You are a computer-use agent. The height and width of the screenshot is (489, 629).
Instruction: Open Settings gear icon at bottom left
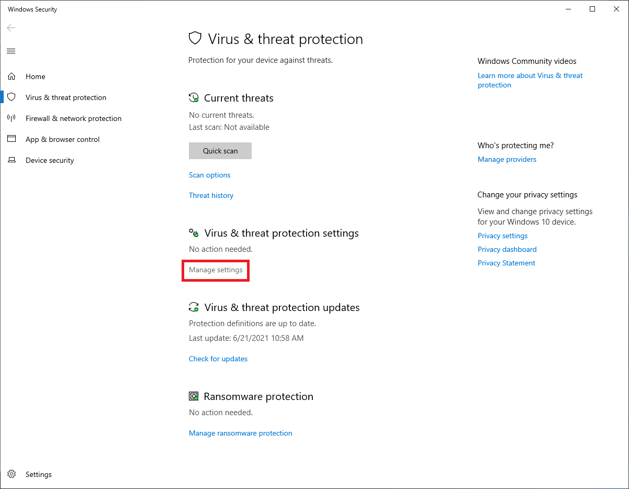tap(12, 474)
